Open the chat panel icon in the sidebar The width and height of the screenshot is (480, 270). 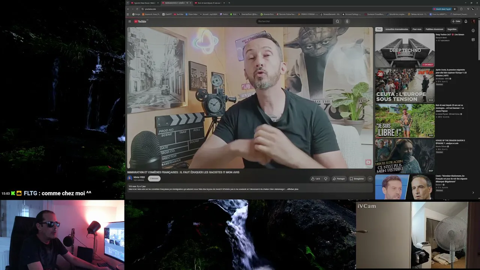click(473, 40)
